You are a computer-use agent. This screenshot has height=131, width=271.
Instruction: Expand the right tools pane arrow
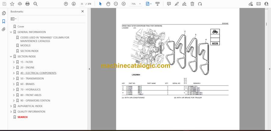coord(269,69)
